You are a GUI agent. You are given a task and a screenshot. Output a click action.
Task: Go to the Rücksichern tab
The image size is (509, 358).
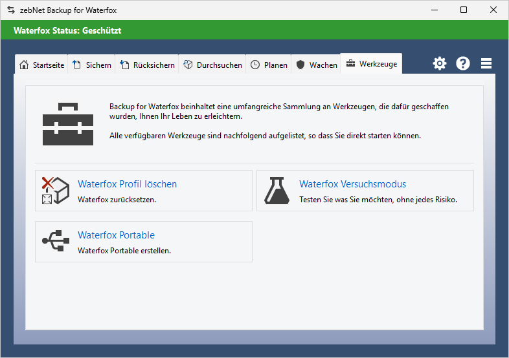tap(148, 65)
